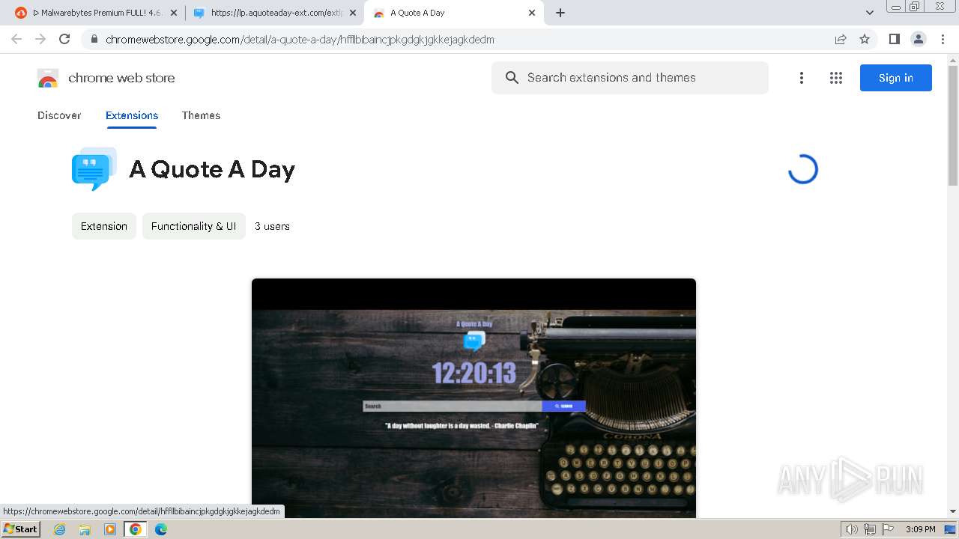
Task: Click the '3 users' text
Action: (x=272, y=226)
